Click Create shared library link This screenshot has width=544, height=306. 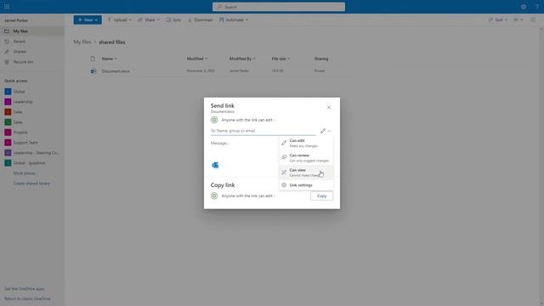click(31, 184)
